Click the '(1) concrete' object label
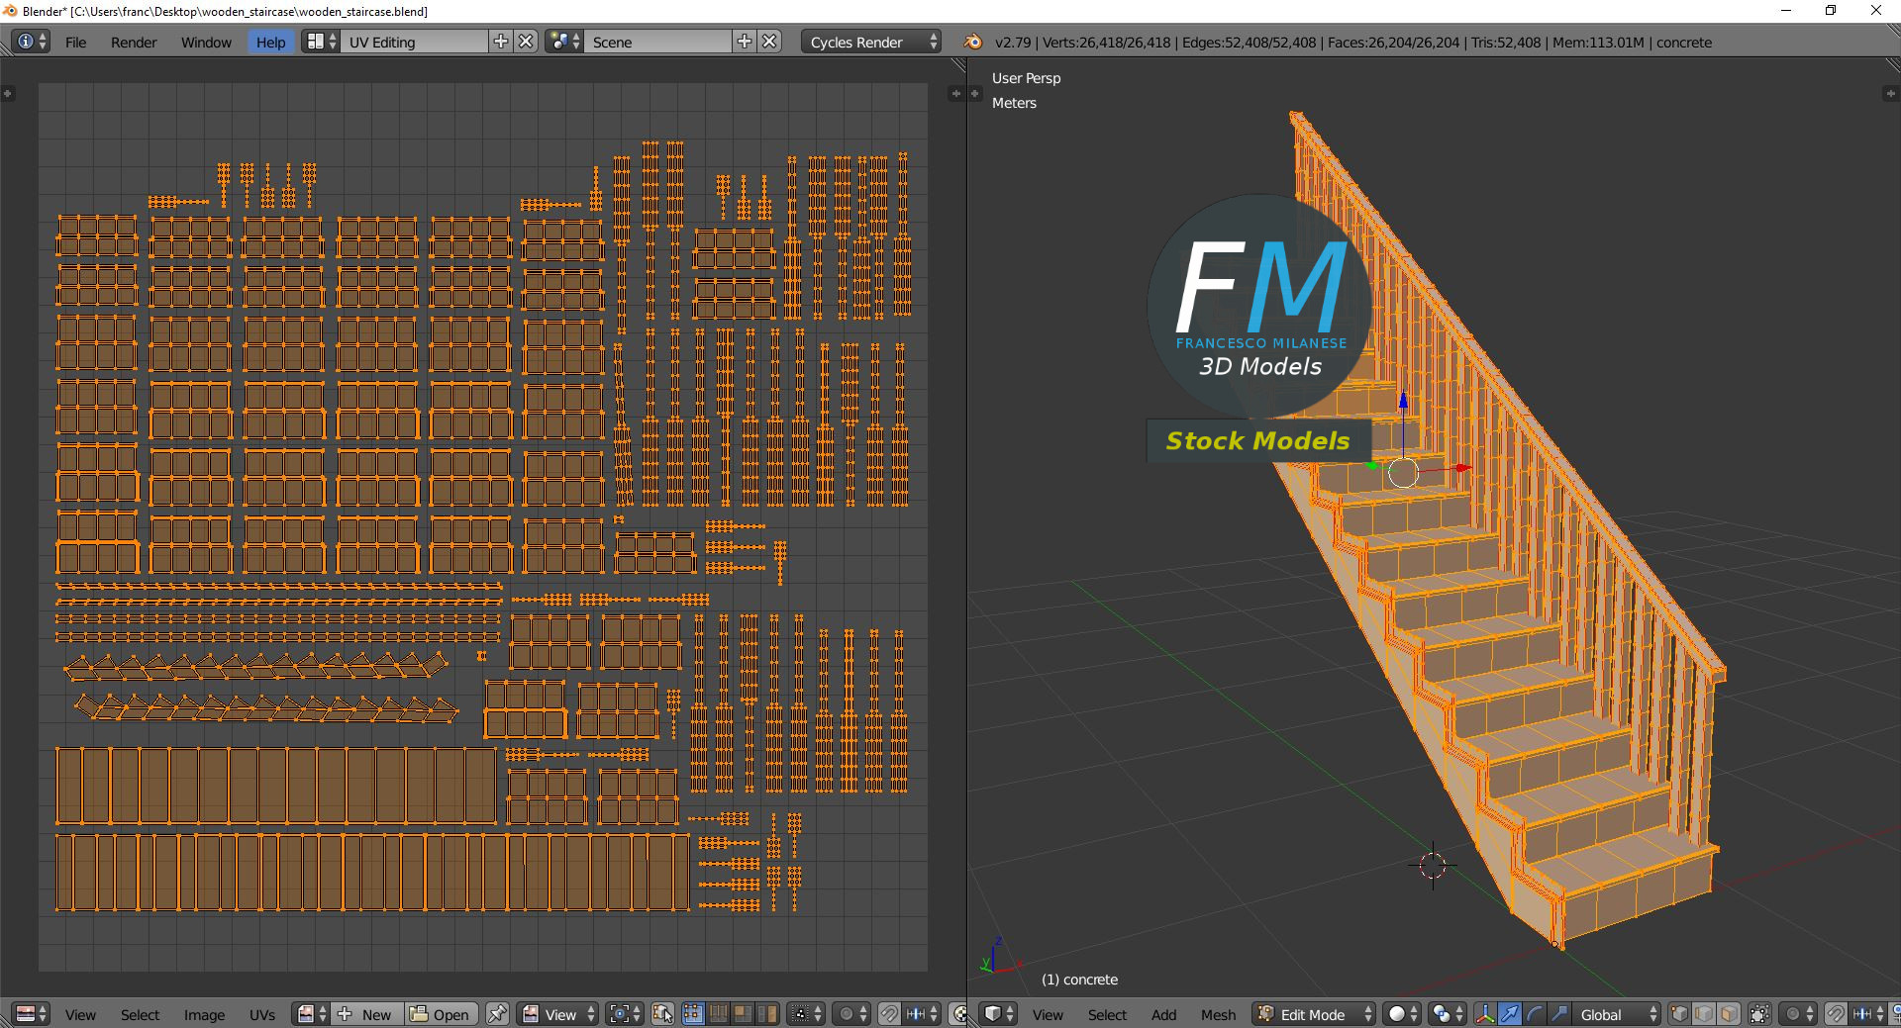Image resolution: width=1901 pixels, height=1028 pixels. 1079,980
